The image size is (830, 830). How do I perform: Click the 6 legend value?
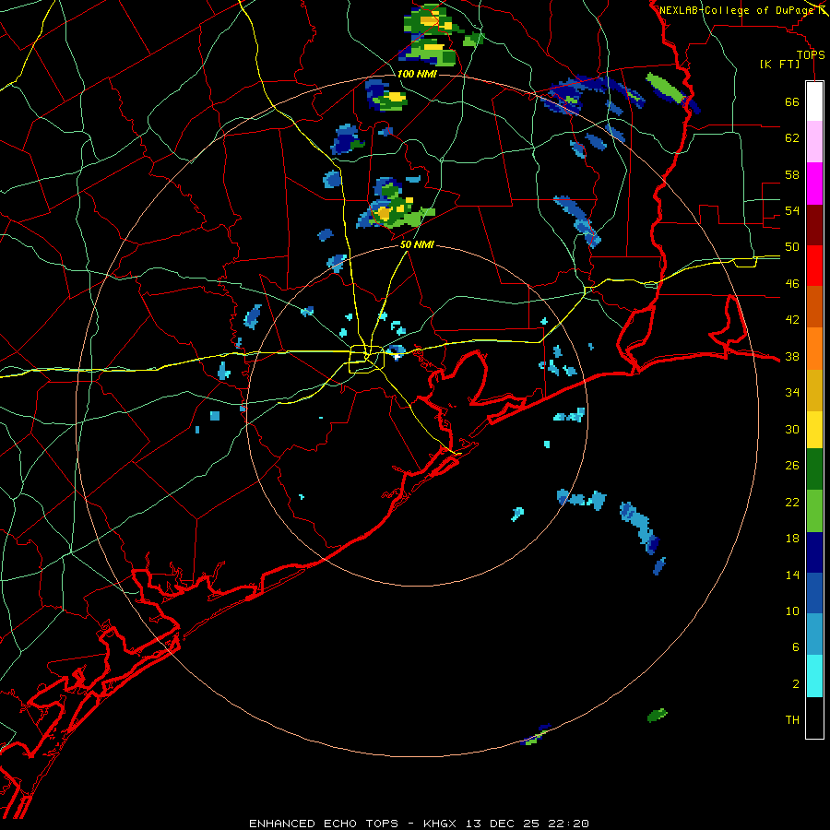tap(795, 647)
